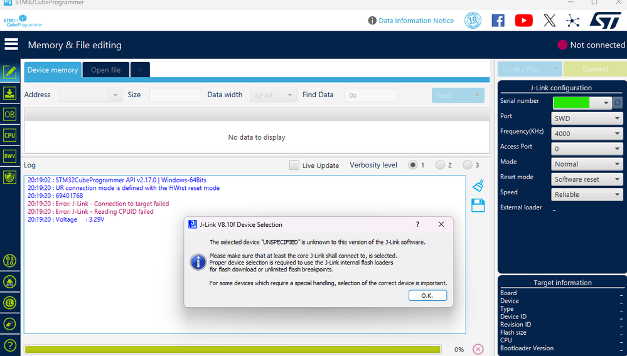Open External Loaders EL icon

(9, 303)
